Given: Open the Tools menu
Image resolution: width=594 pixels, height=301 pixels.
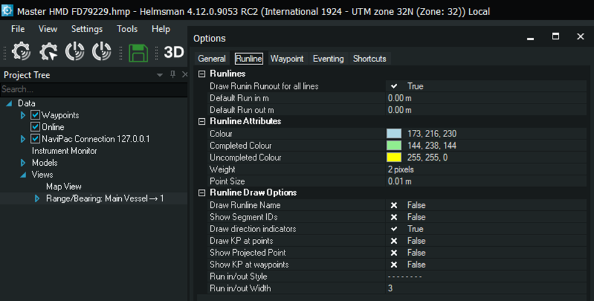Looking at the screenshot, I should (127, 29).
